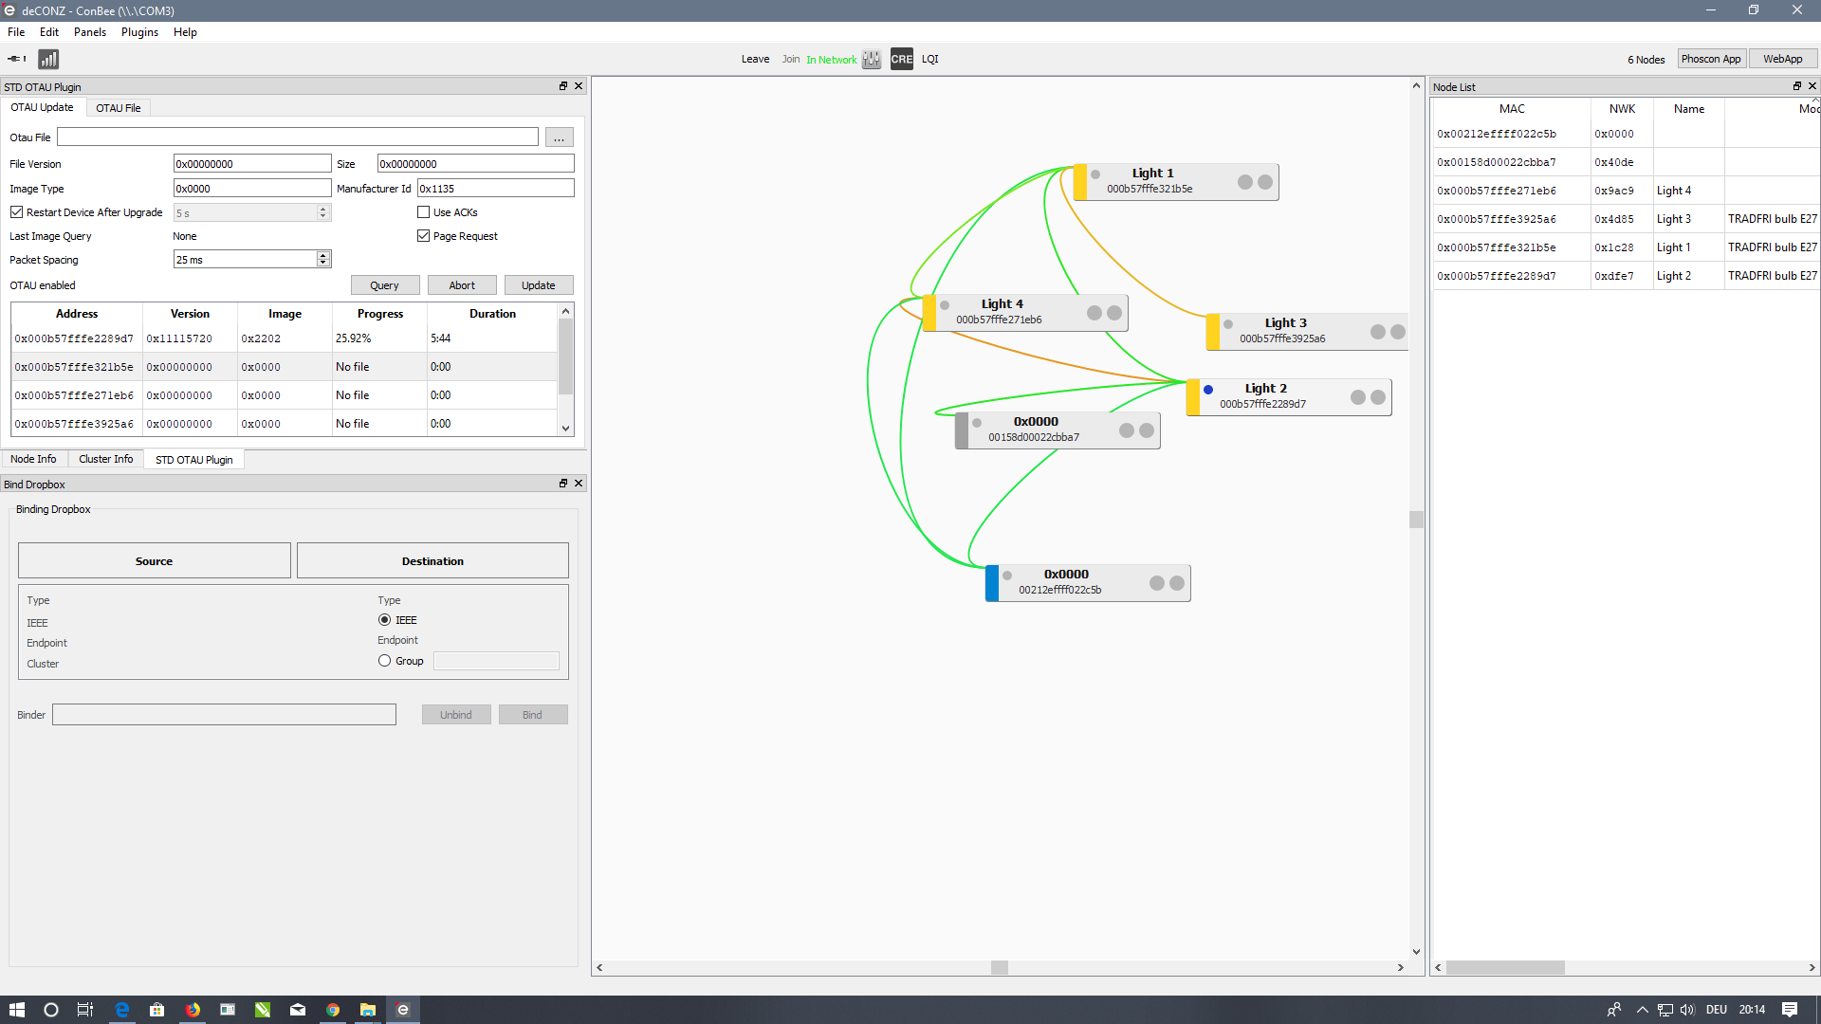Switch to the Cluster Info tab
This screenshot has width=1821, height=1024.
pyautogui.click(x=106, y=459)
